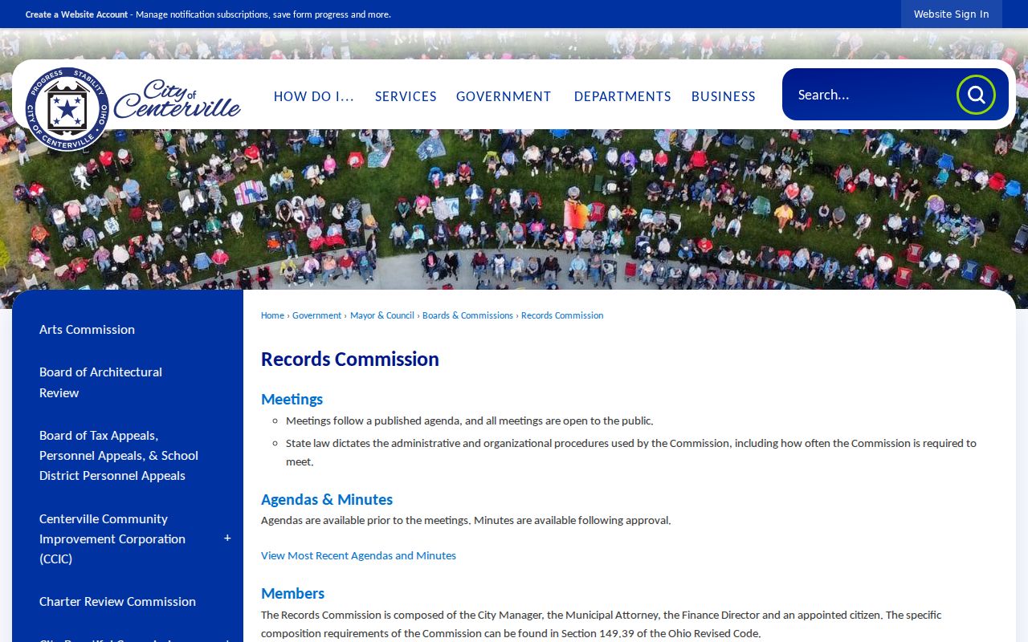Click the City of Centerville seal logo
Screen dimensions: 1028x642
(67, 109)
